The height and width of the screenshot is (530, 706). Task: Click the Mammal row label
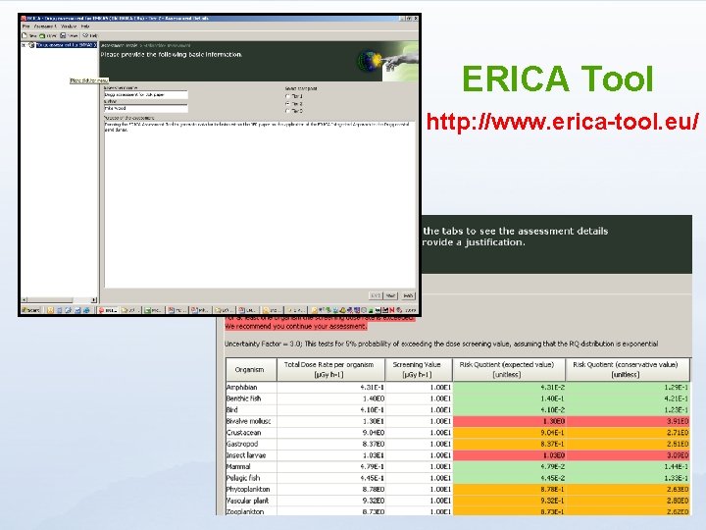(238, 466)
